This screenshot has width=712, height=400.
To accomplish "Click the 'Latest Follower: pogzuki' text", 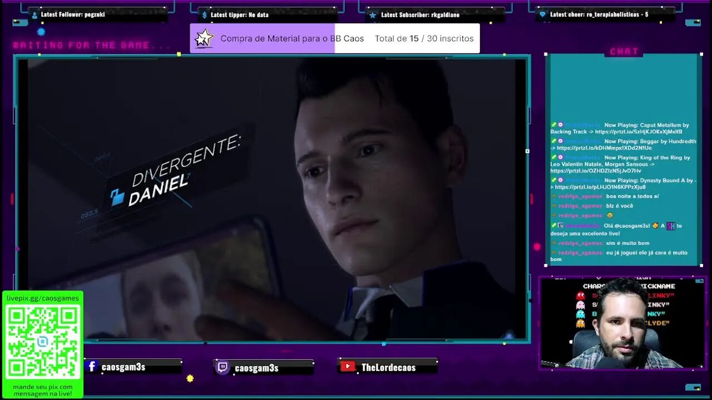I will coord(73,14).
